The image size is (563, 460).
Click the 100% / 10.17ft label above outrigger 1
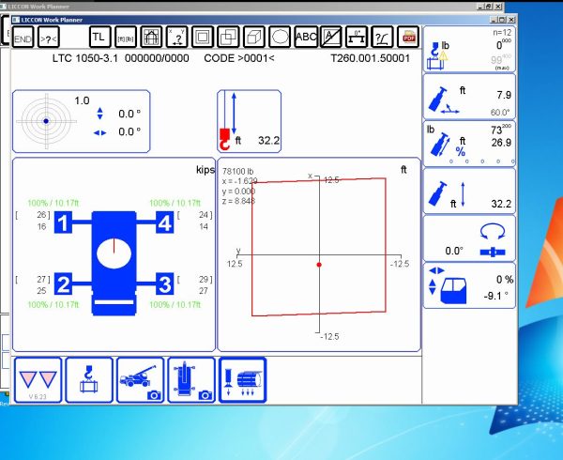tap(53, 204)
